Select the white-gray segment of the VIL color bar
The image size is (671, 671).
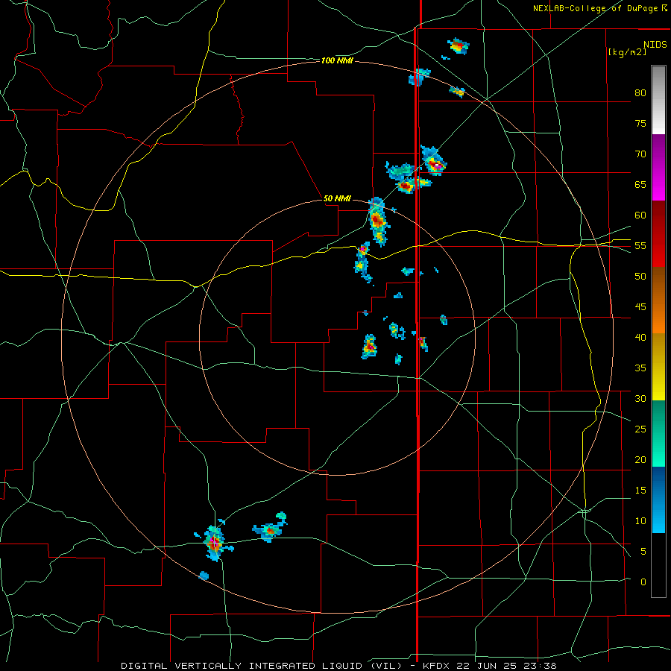(658, 100)
